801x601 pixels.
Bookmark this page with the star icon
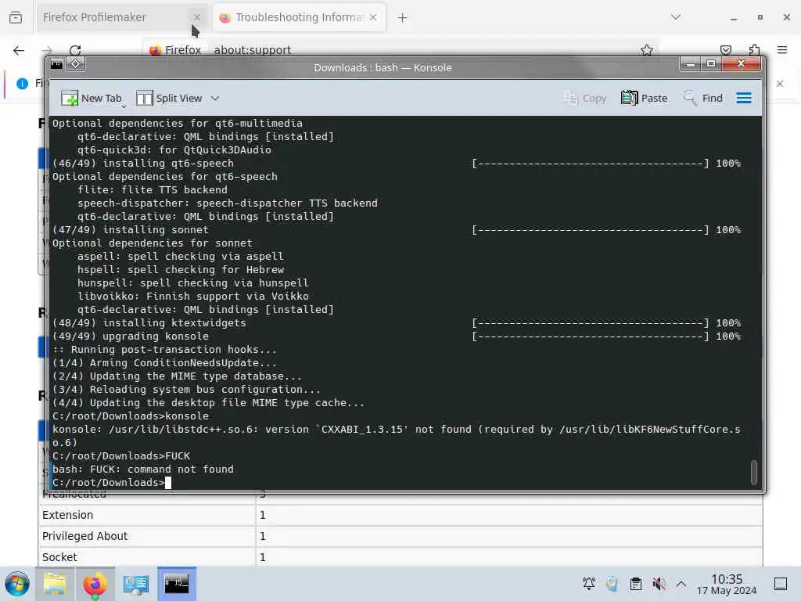click(x=647, y=50)
